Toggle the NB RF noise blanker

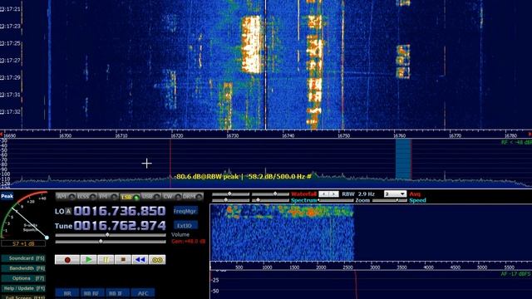pyautogui.click(x=92, y=293)
